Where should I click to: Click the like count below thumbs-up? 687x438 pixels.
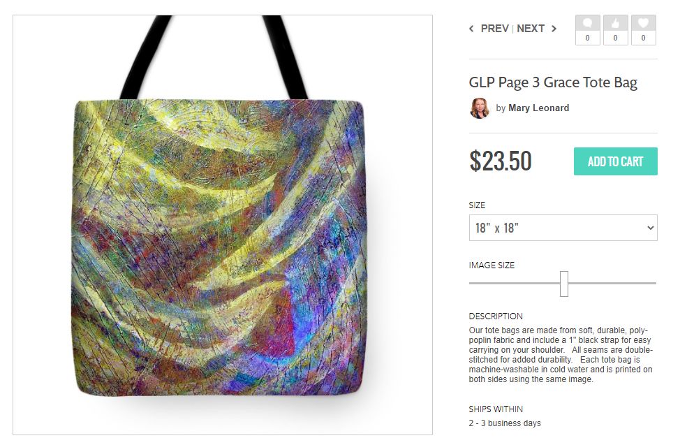[x=616, y=38]
